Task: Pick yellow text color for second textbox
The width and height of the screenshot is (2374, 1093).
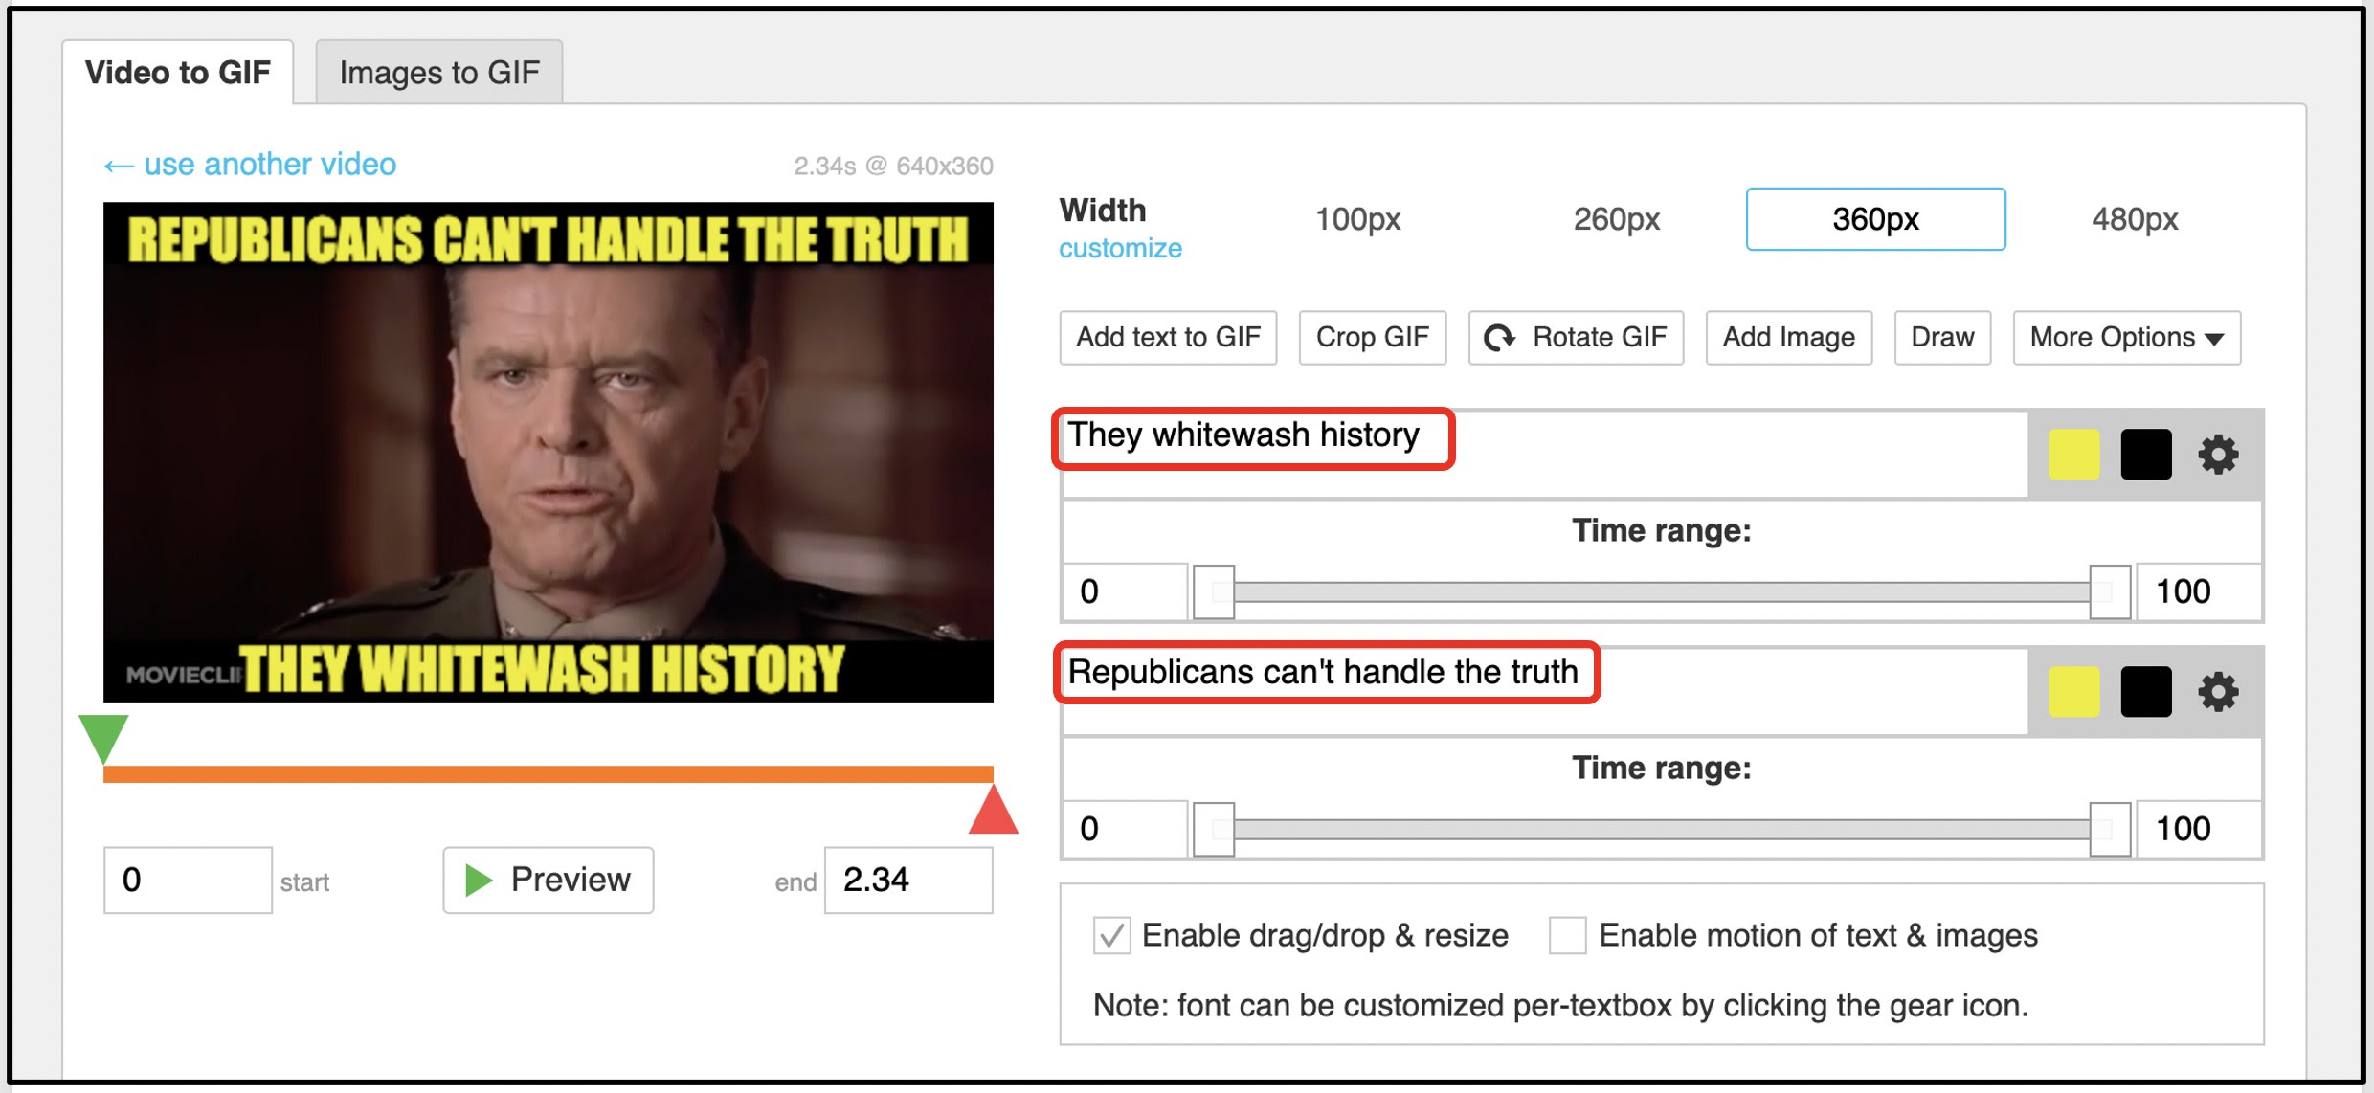Action: [x=2073, y=692]
